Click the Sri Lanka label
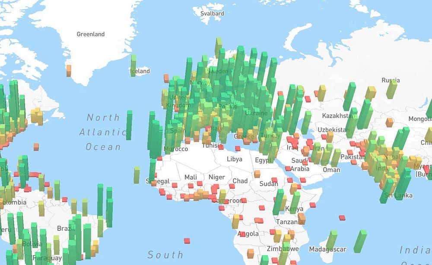432x265 pixels. click(398, 196)
